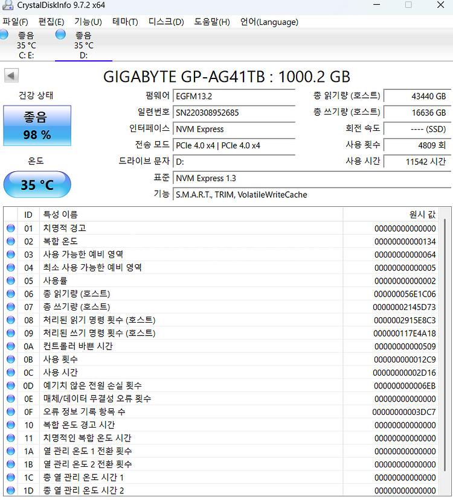This screenshot has height=500, width=453.
Task: Open the 언어(Language) menu
Action: pyautogui.click(x=269, y=22)
